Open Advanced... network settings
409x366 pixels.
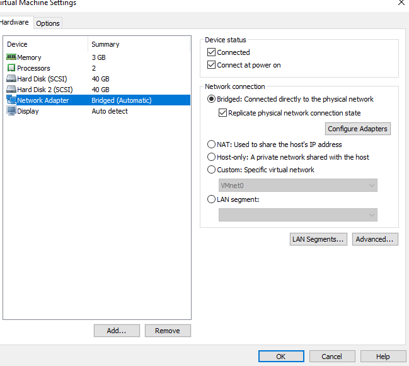[375, 239]
